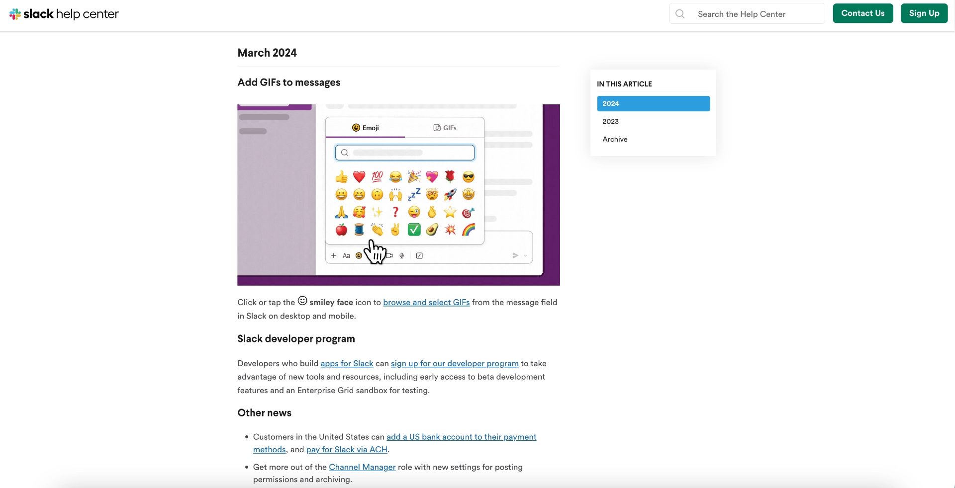Viewport: 955px width, 488px height.
Task: Click the green Sign Up button
Action: (924, 13)
